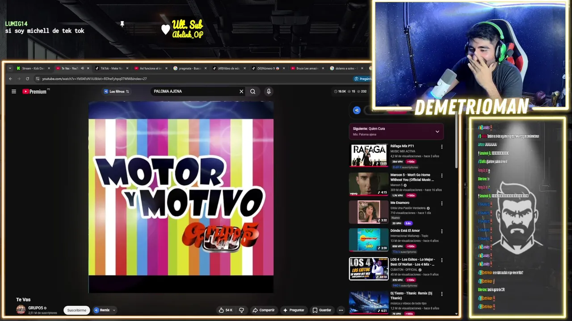Switch to the (50) Número 9 tab
This screenshot has height=321, width=572.
click(268, 68)
